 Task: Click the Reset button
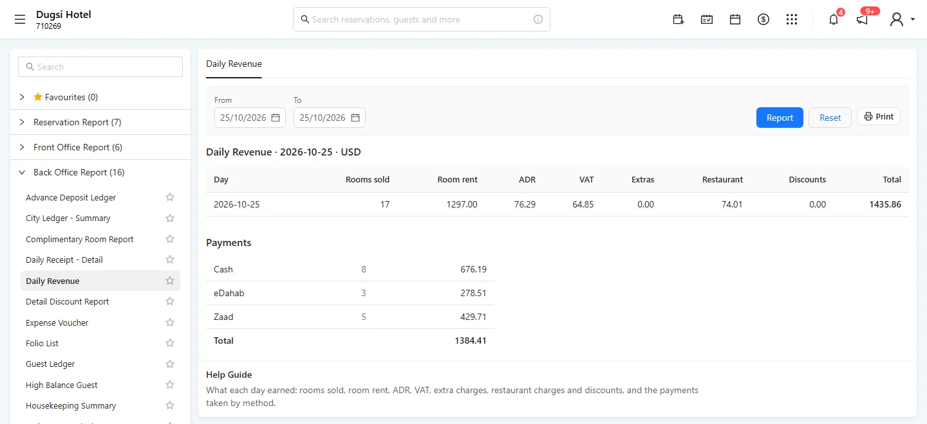coord(830,118)
